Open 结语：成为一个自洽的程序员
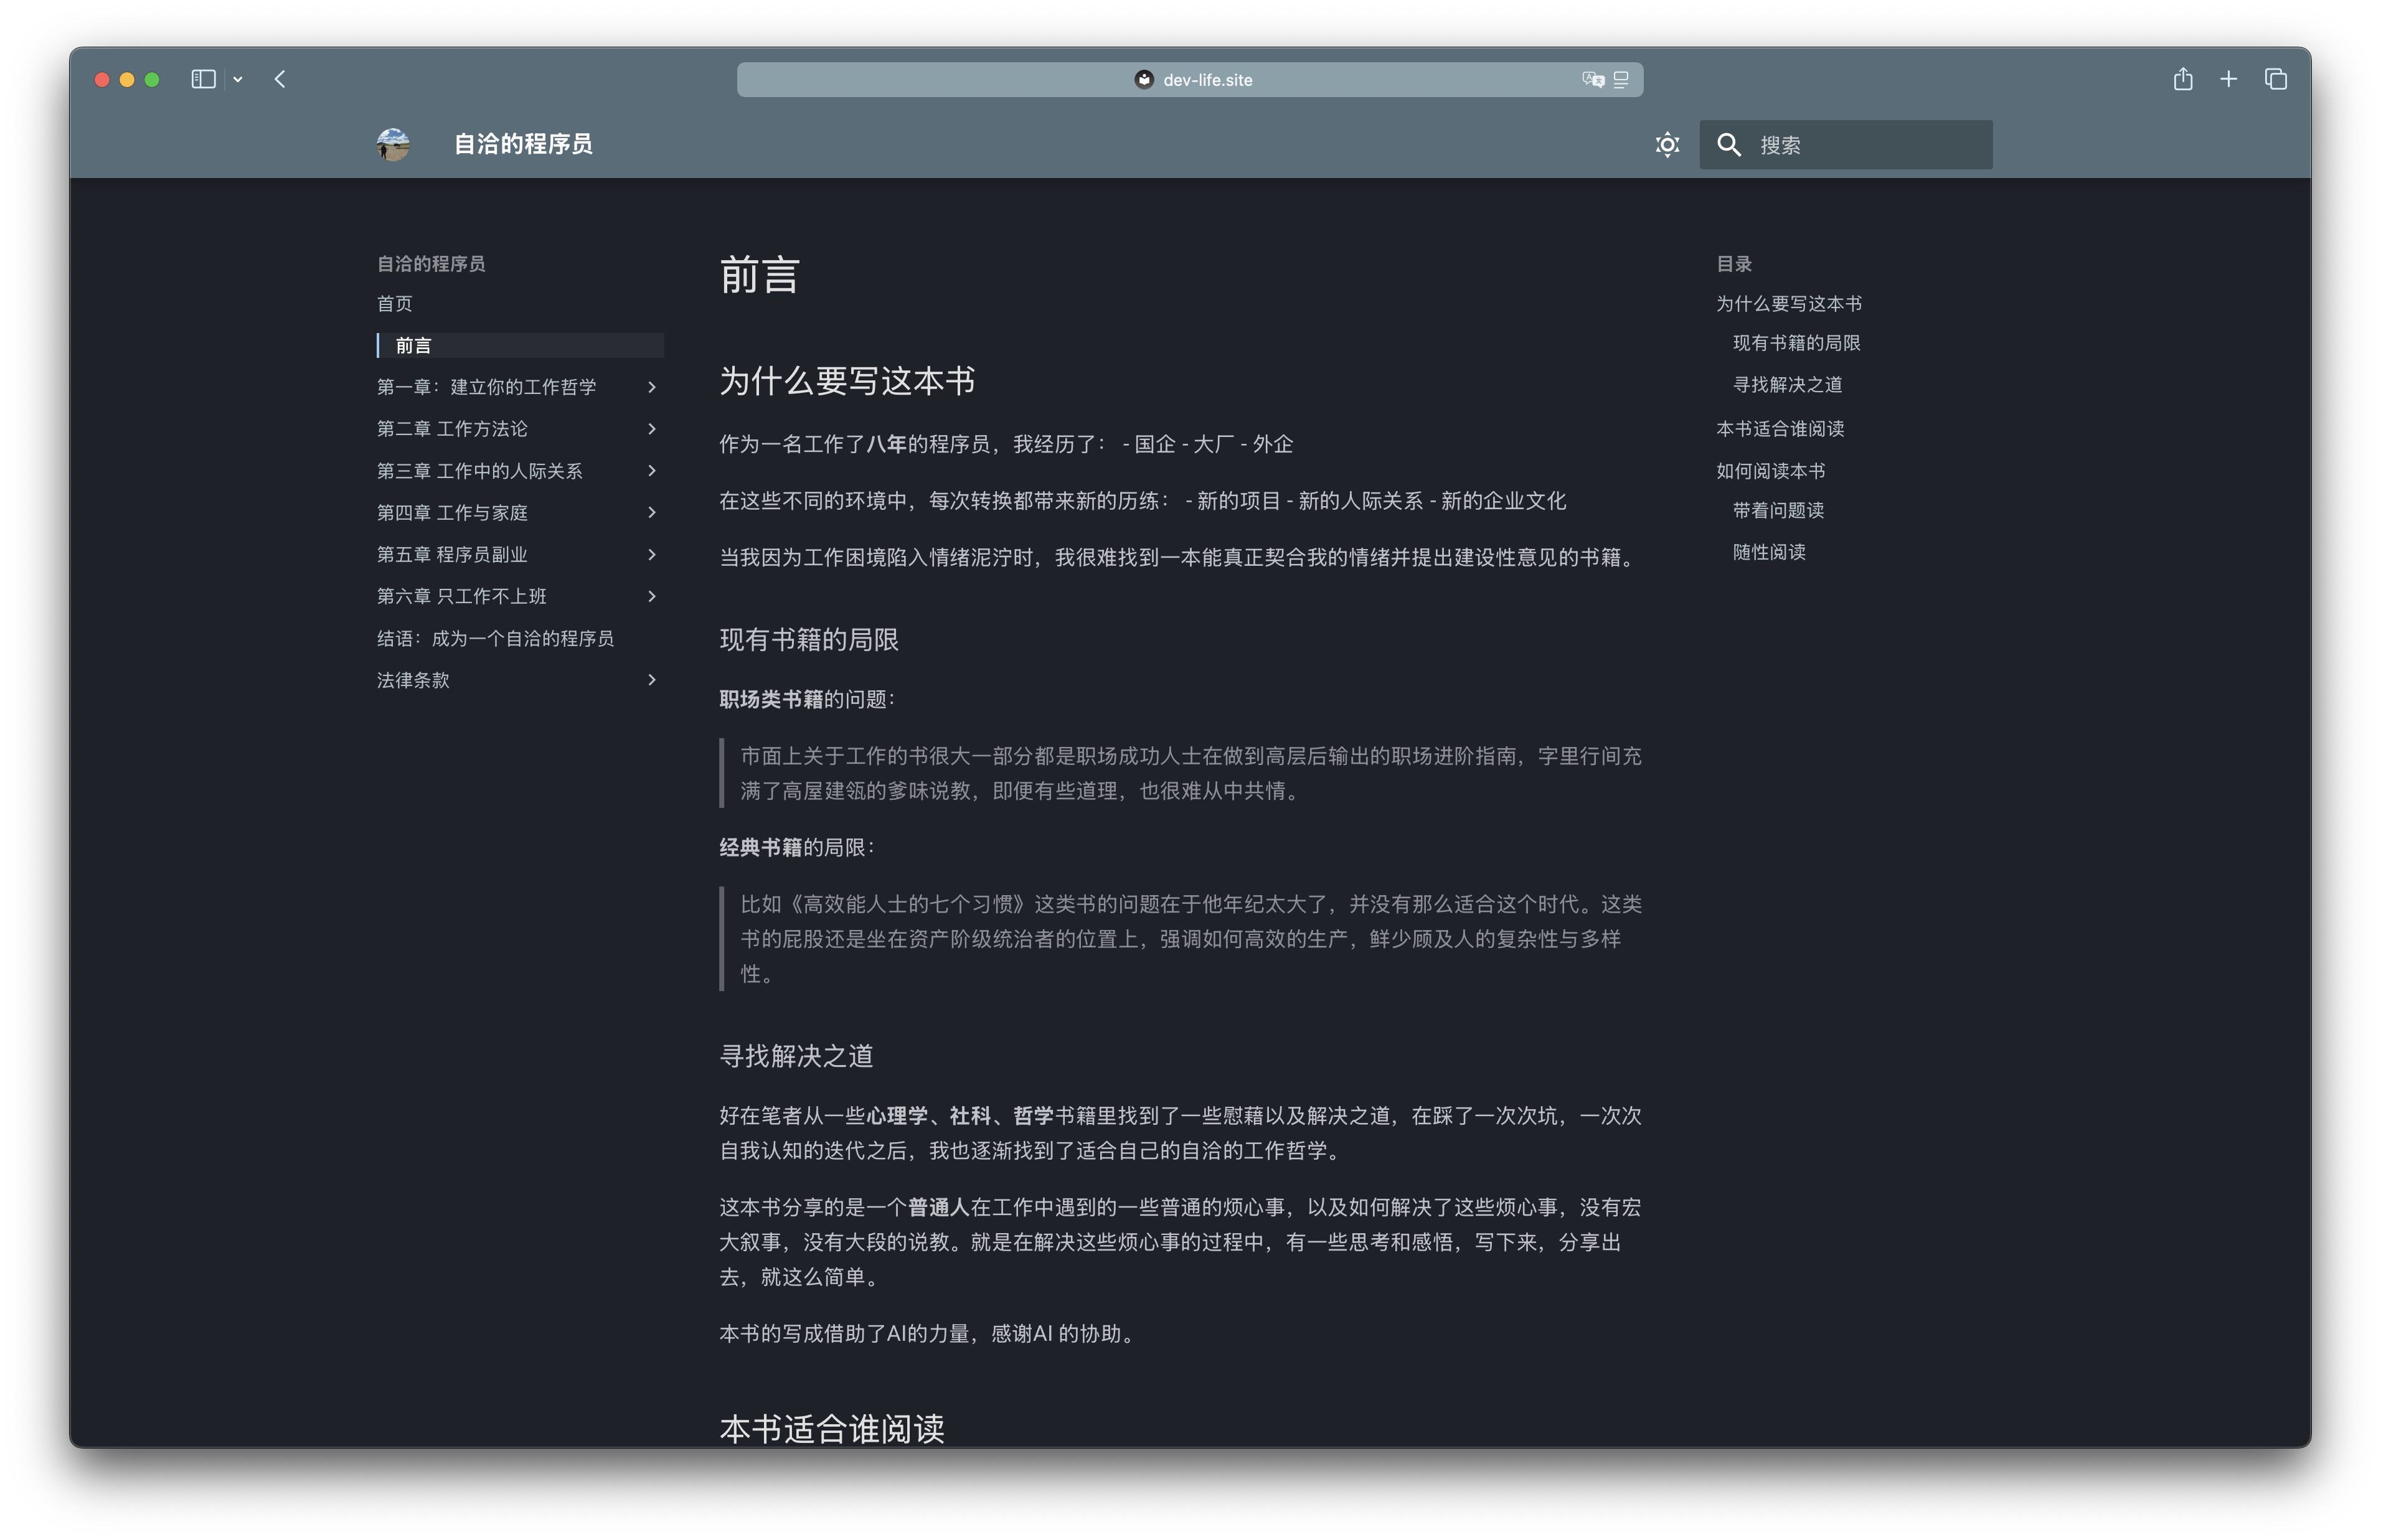Viewport: 2381px width, 1540px height. coord(495,638)
